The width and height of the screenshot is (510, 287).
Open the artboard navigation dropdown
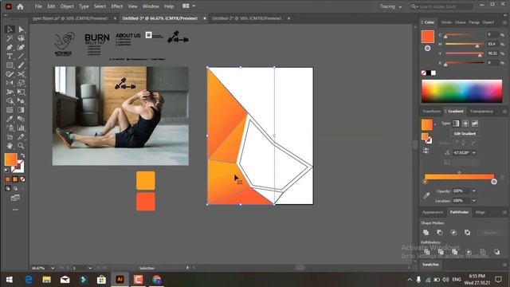coord(90,268)
